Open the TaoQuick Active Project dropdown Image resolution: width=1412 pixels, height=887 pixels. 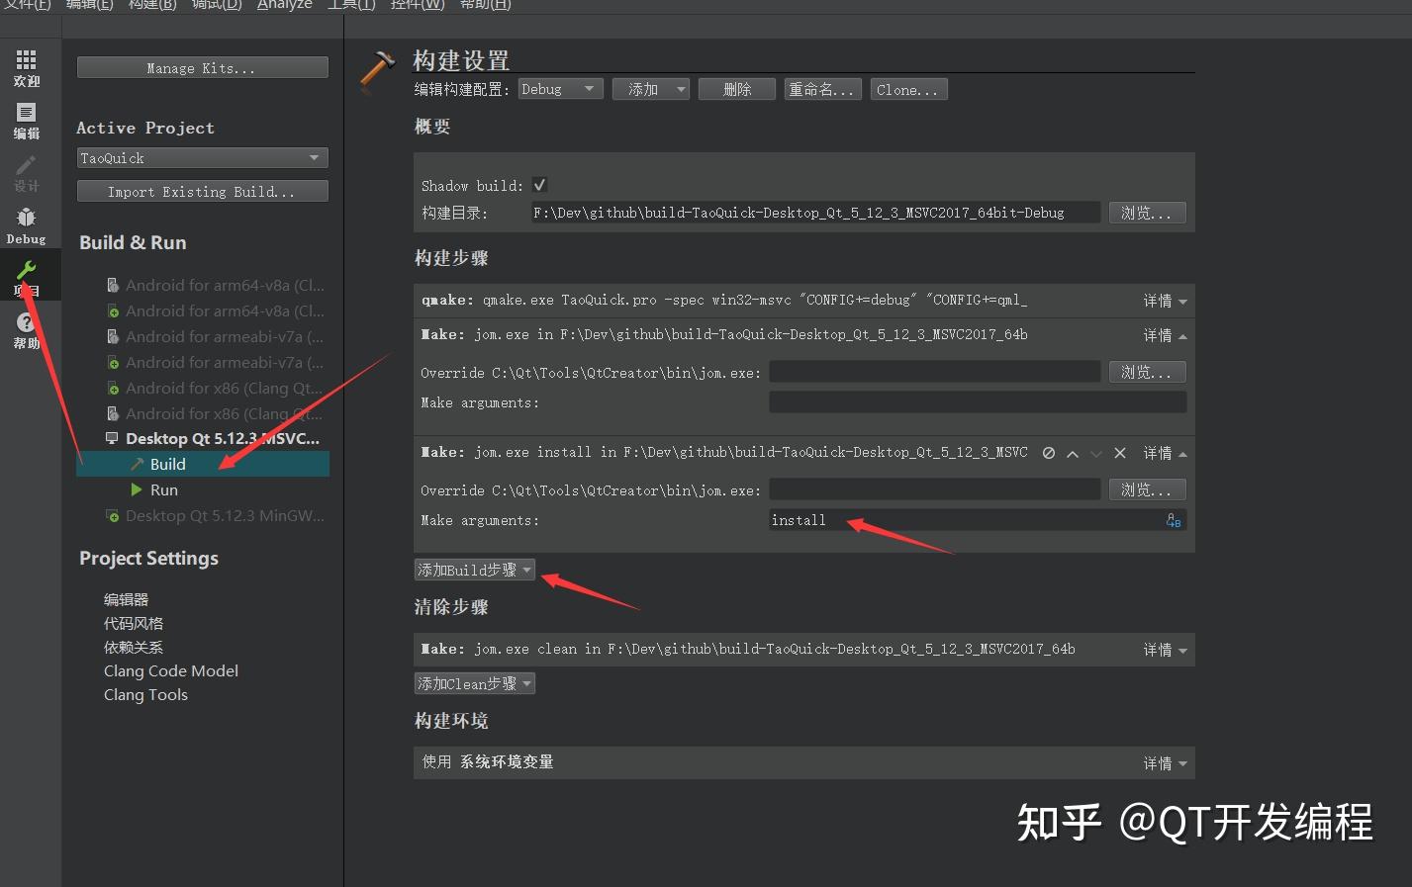point(202,157)
